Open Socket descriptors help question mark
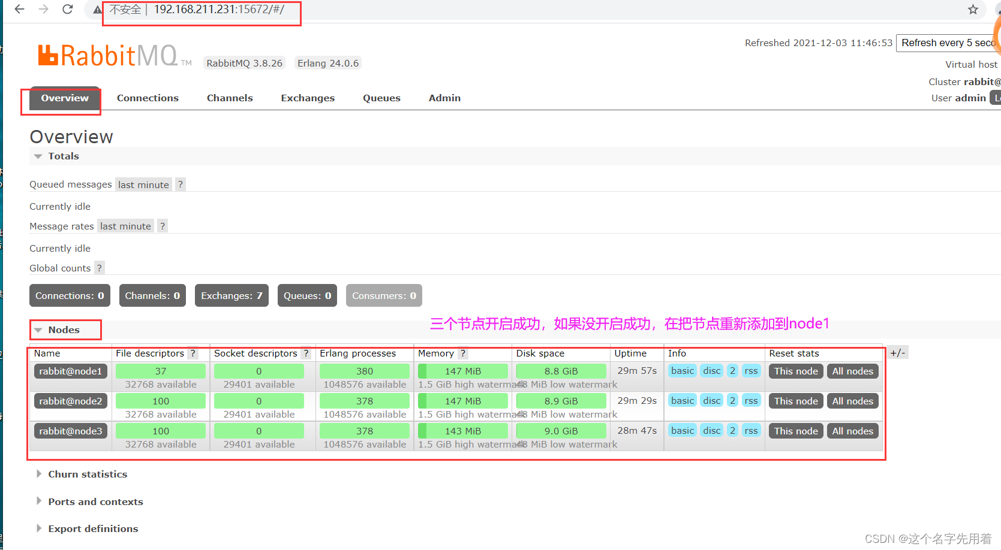Screen dimensions: 1001x550 pyautogui.click(x=306, y=353)
